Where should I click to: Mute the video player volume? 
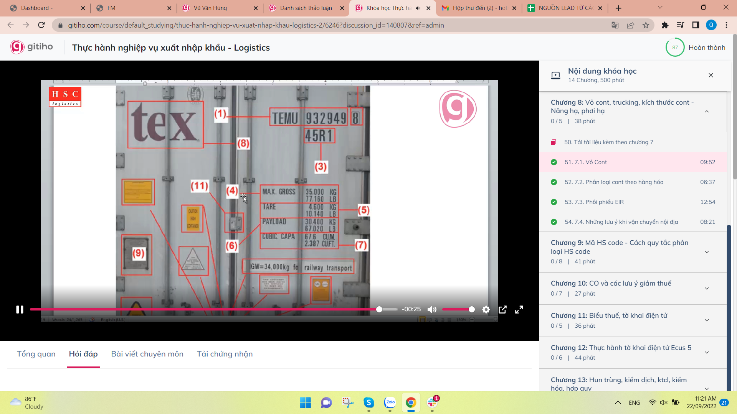click(x=432, y=309)
